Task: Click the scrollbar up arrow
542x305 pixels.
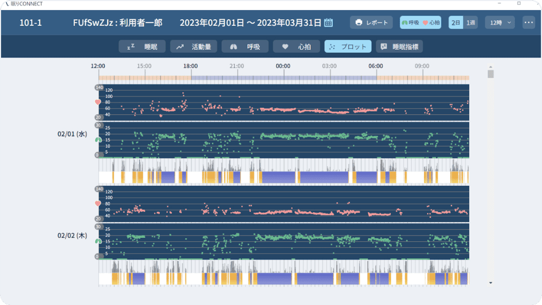Action: (490, 67)
